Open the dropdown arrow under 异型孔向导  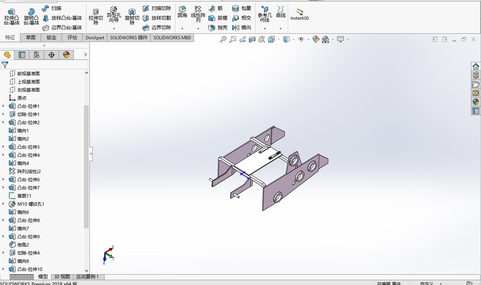click(114, 29)
